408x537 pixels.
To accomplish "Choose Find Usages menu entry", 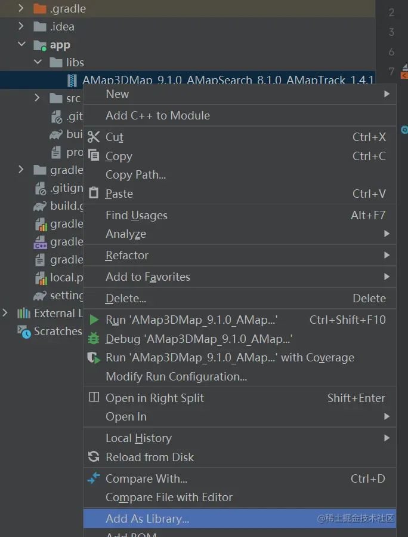I will coord(240,215).
